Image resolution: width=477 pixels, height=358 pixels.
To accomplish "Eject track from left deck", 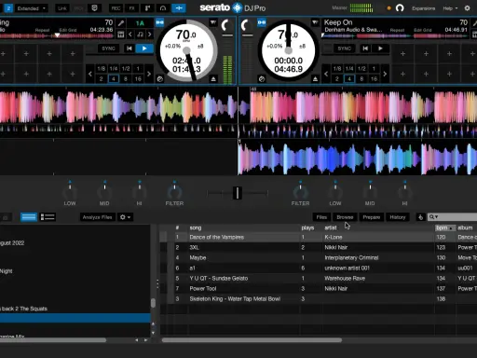I will (213, 79).
